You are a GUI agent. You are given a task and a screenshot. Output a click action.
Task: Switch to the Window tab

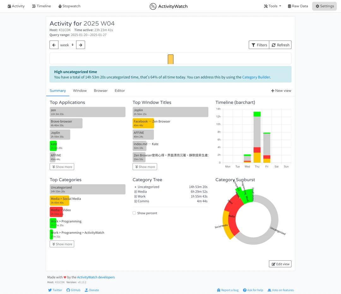(80, 90)
